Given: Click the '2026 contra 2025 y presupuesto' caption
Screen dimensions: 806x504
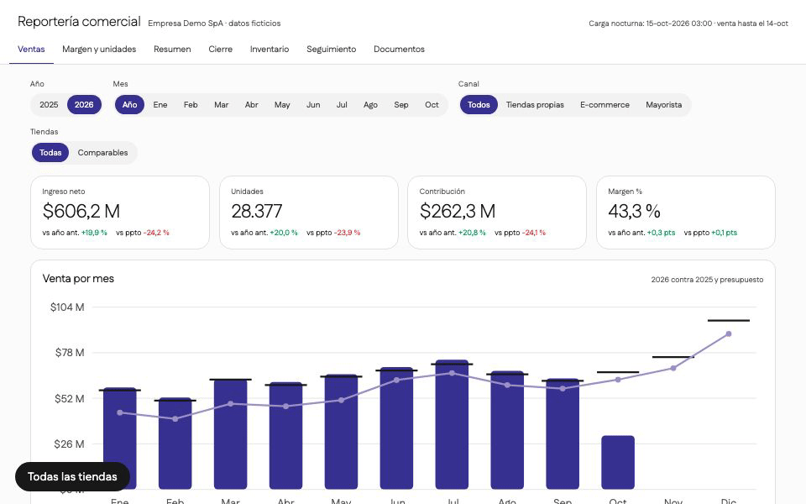Looking at the screenshot, I should pyautogui.click(x=707, y=280).
